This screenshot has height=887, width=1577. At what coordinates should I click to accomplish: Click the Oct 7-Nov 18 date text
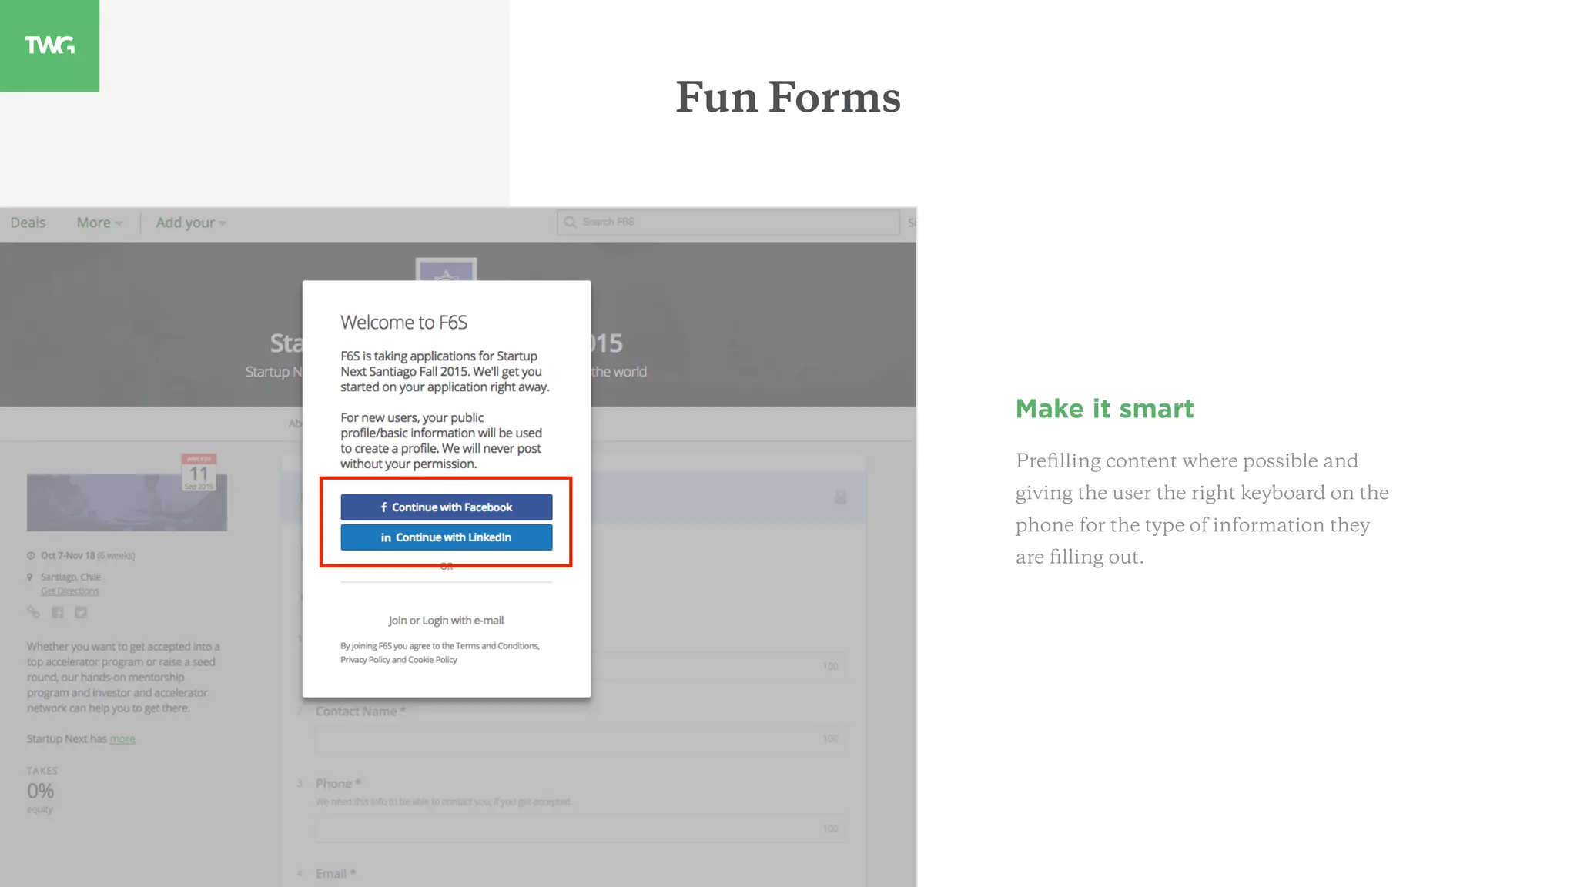68,555
